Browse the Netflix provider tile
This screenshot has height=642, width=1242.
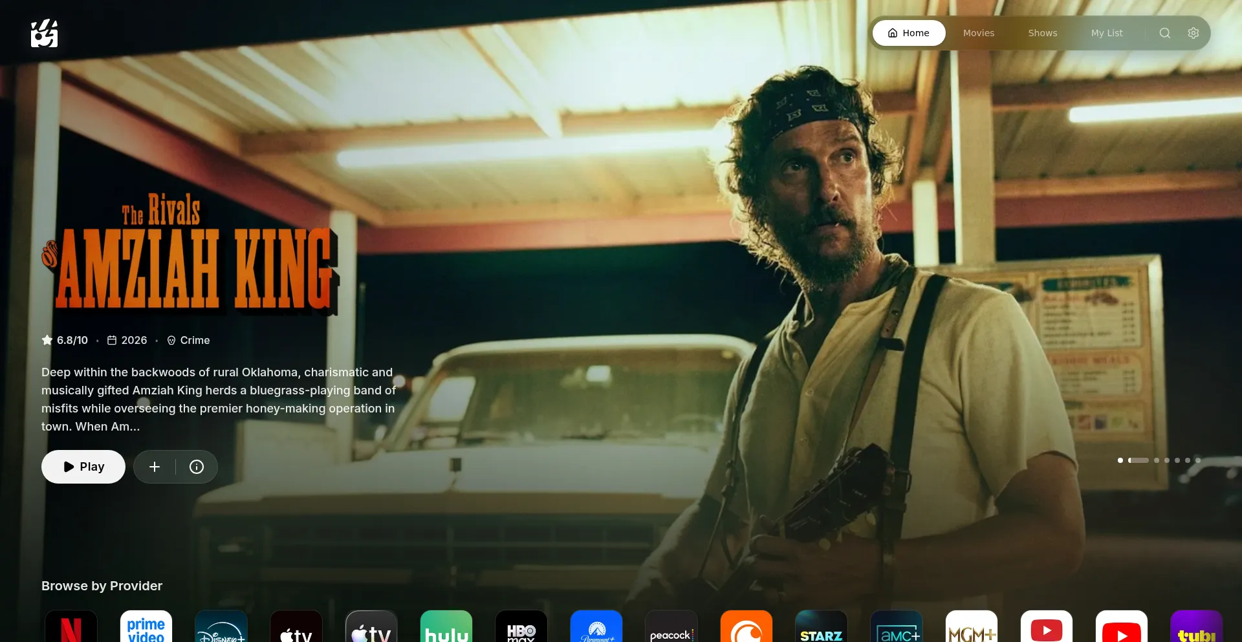point(71,626)
